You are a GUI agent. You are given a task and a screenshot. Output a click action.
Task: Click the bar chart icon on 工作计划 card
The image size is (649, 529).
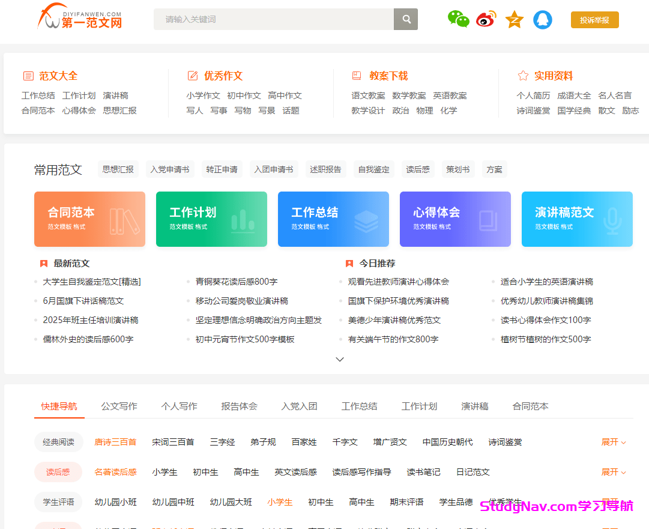(x=243, y=220)
